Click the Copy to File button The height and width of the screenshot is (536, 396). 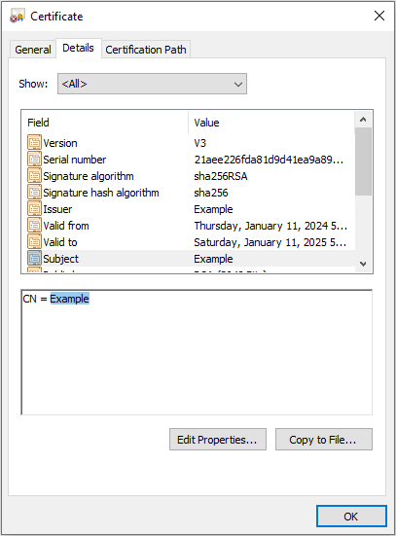323,440
